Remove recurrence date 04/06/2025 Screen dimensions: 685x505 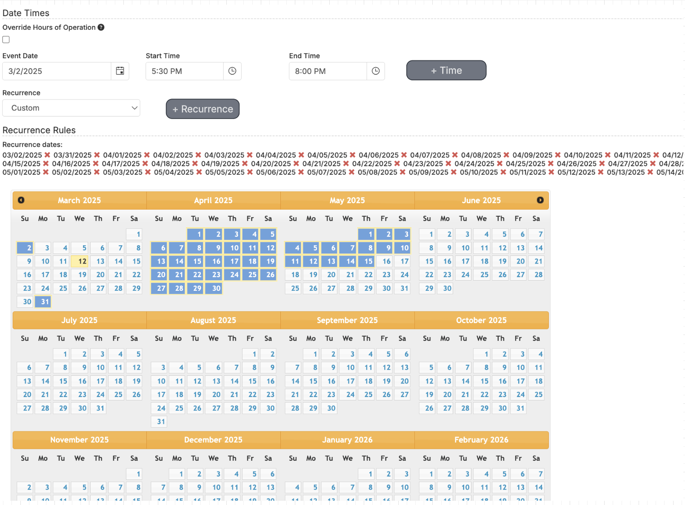404,155
